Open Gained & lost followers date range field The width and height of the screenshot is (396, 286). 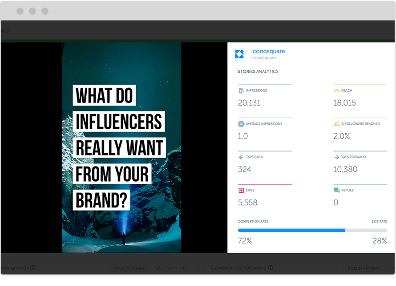coord(364,268)
